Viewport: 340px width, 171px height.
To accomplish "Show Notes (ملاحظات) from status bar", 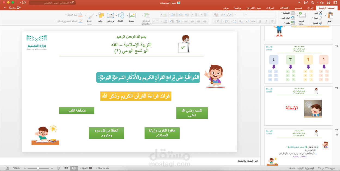I will (x=103, y=168).
